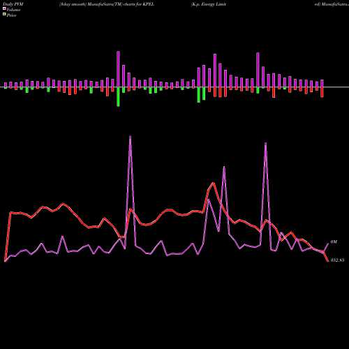Click the 'charts for KPEL' header text
The width and height of the screenshot is (349, 349).
tap(139, 4)
